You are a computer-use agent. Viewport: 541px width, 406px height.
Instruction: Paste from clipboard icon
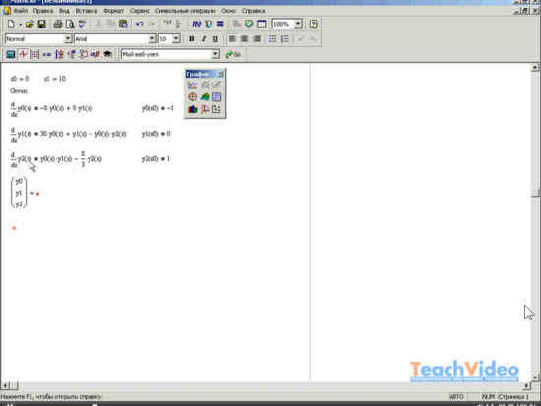pyautogui.click(x=123, y=24)
